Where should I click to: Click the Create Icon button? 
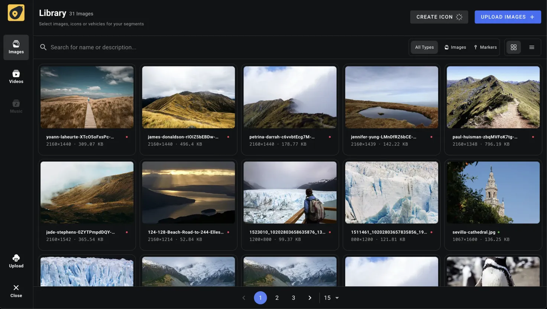point(439,17)
